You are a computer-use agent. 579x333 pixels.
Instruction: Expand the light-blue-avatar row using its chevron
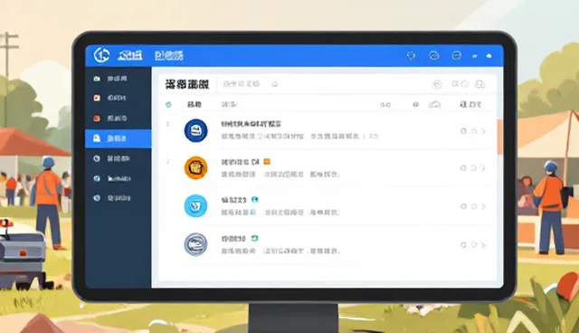(483, 206)
